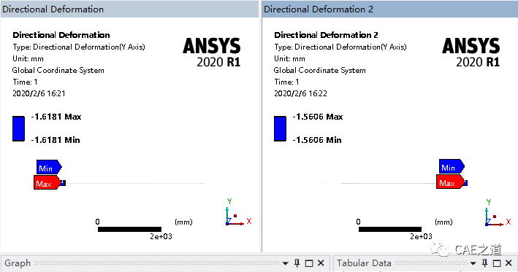Pin the Tabular Data panel
This screenshot has height=272, width=518.
[484, 263]
